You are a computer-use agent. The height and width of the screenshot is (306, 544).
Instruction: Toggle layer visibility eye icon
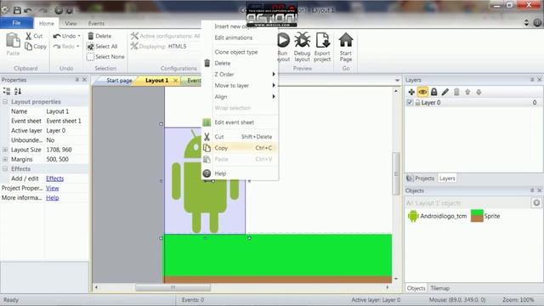[422, 92]
